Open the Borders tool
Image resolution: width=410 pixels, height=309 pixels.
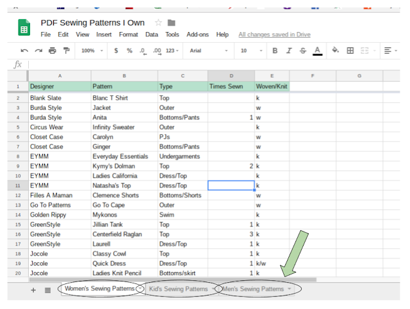[x=350, y=51]
